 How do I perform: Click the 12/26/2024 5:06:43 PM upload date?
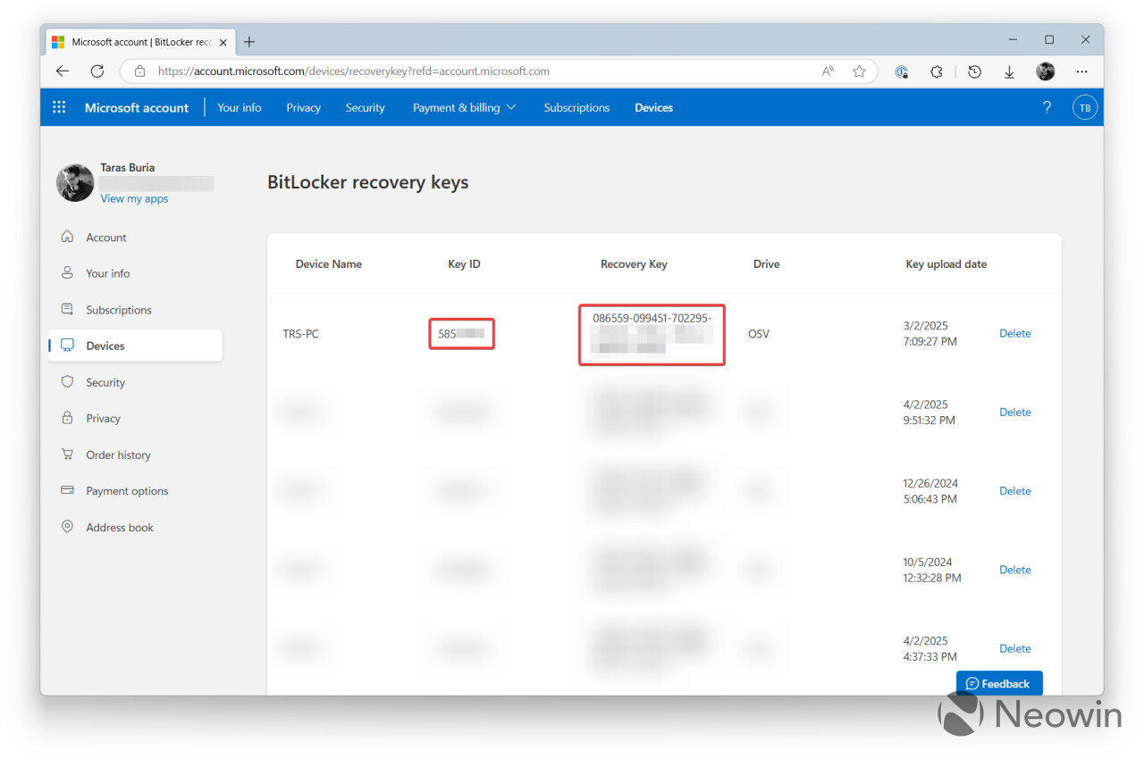[930, 491]
